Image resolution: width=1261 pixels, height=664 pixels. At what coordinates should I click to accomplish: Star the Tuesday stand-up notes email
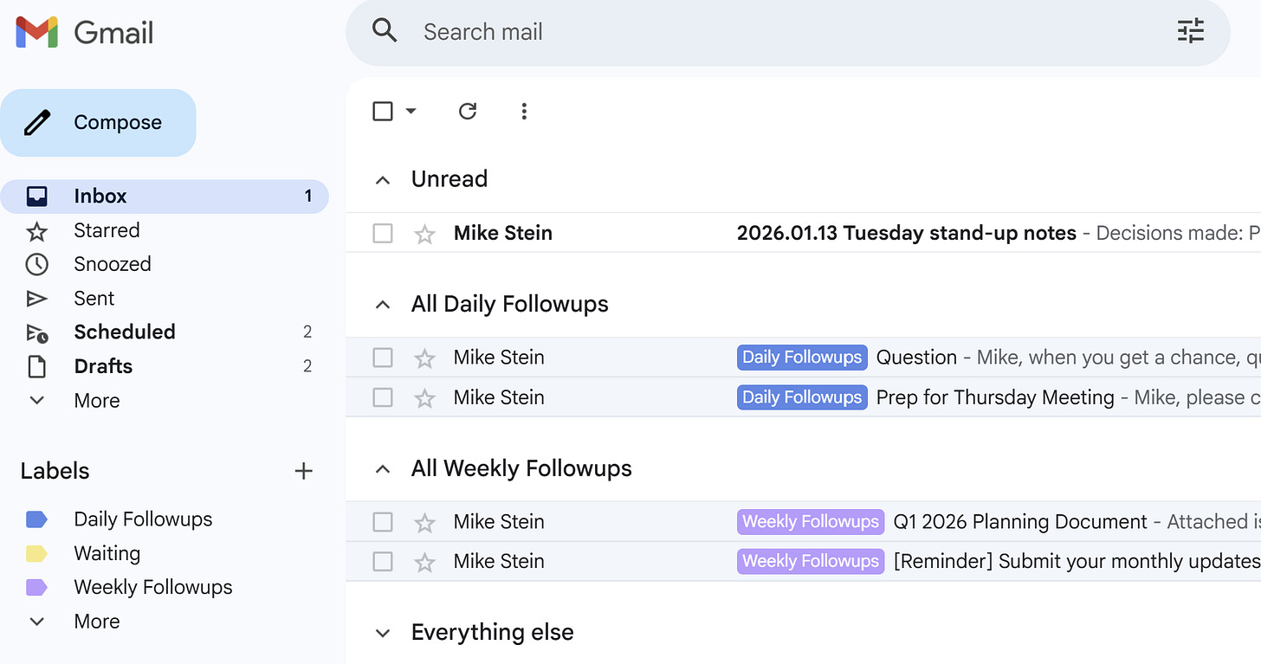(424, 234)
